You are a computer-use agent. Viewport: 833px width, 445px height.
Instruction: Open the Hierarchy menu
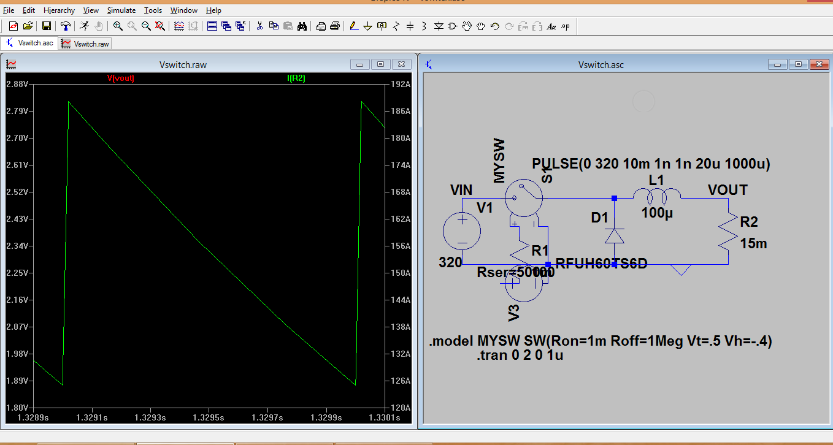(60, 10)
